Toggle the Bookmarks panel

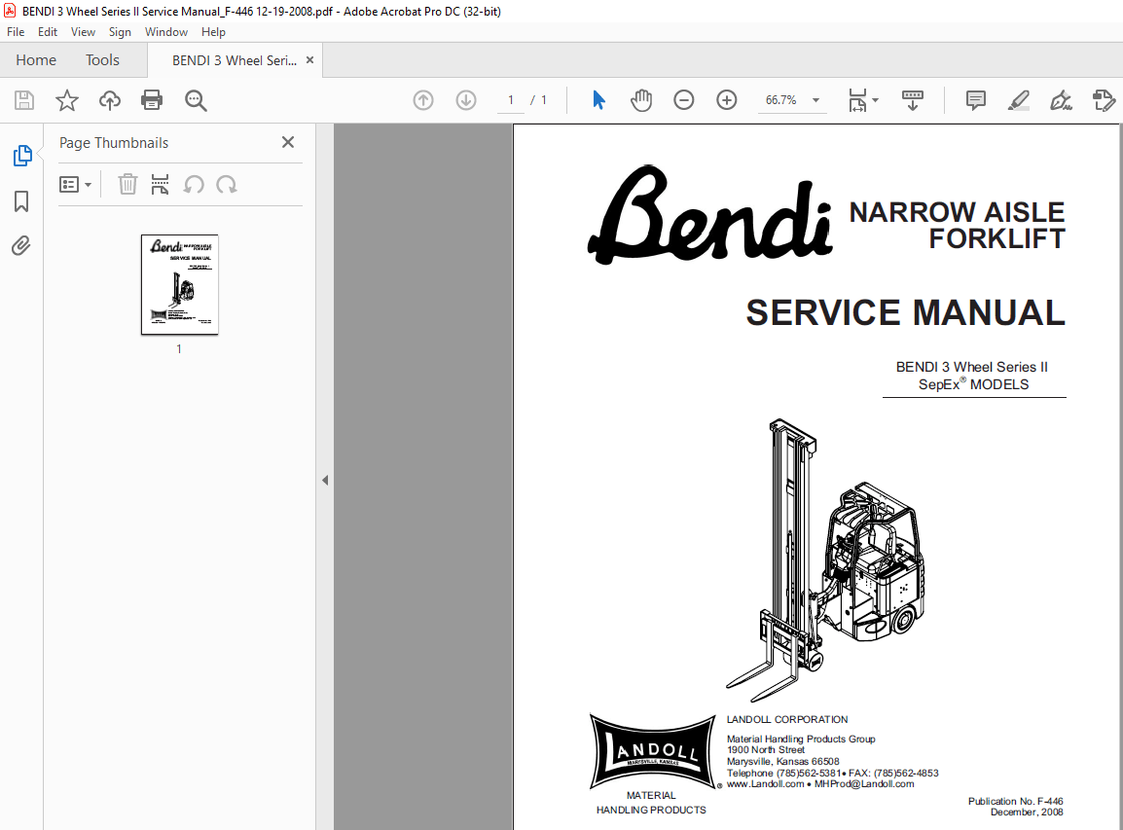20,200
